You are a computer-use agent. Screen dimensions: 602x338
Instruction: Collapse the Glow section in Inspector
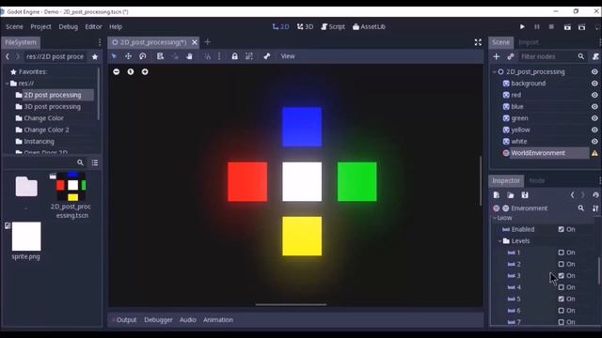(x=495, y=218)
